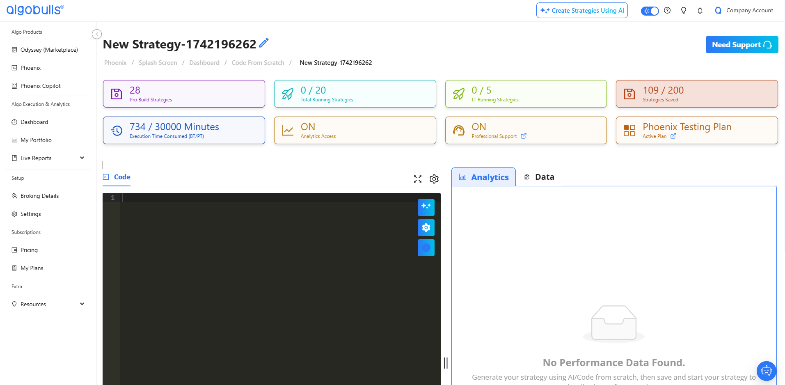The image size is (785, 385).
Task: Go to Dashboard breadcrumb link
Action: pyautogui.click(x=204, y=63)
